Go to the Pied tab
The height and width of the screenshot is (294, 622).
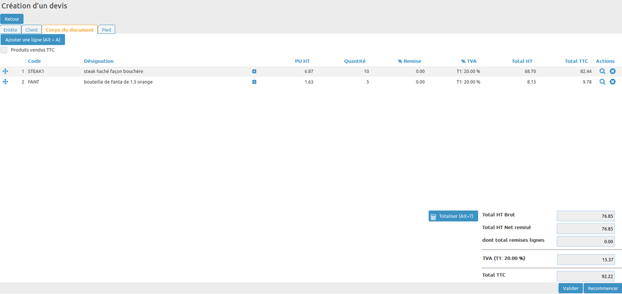pyautogui.click(x=106, y=30)
